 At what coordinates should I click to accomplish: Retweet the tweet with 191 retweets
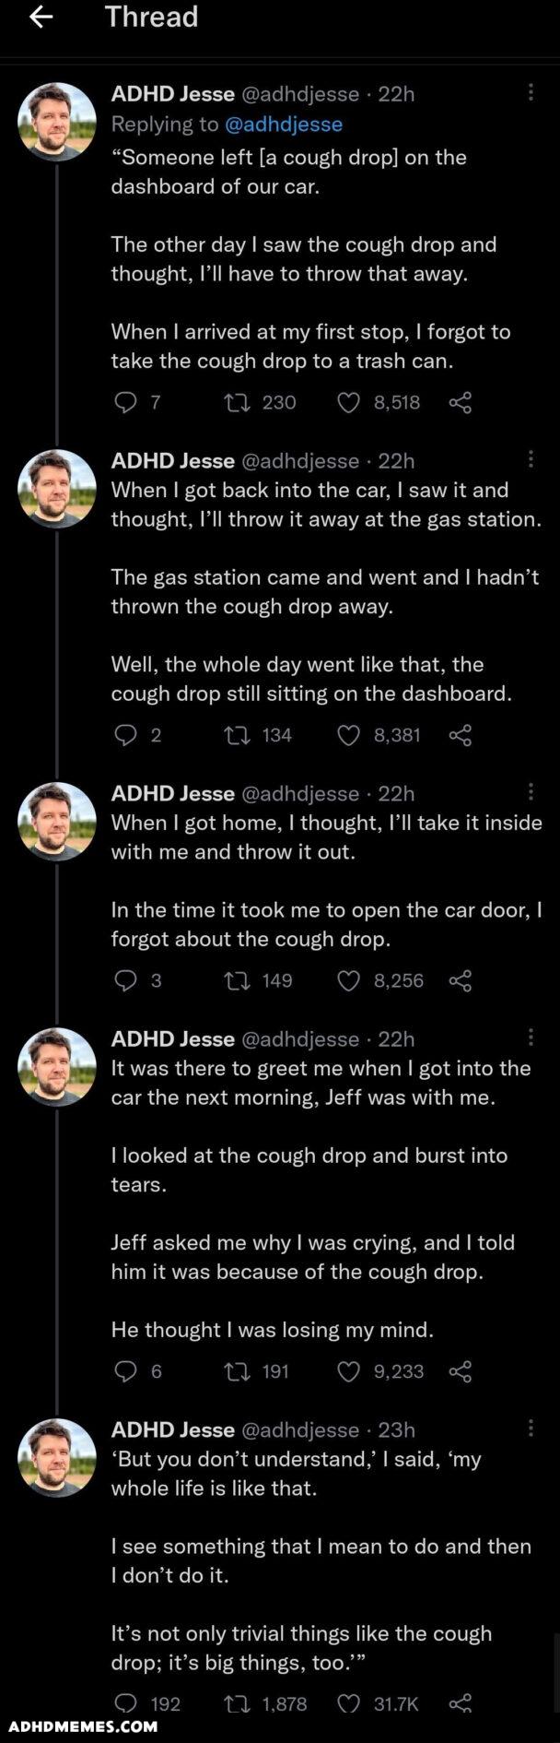[238, 1371]
